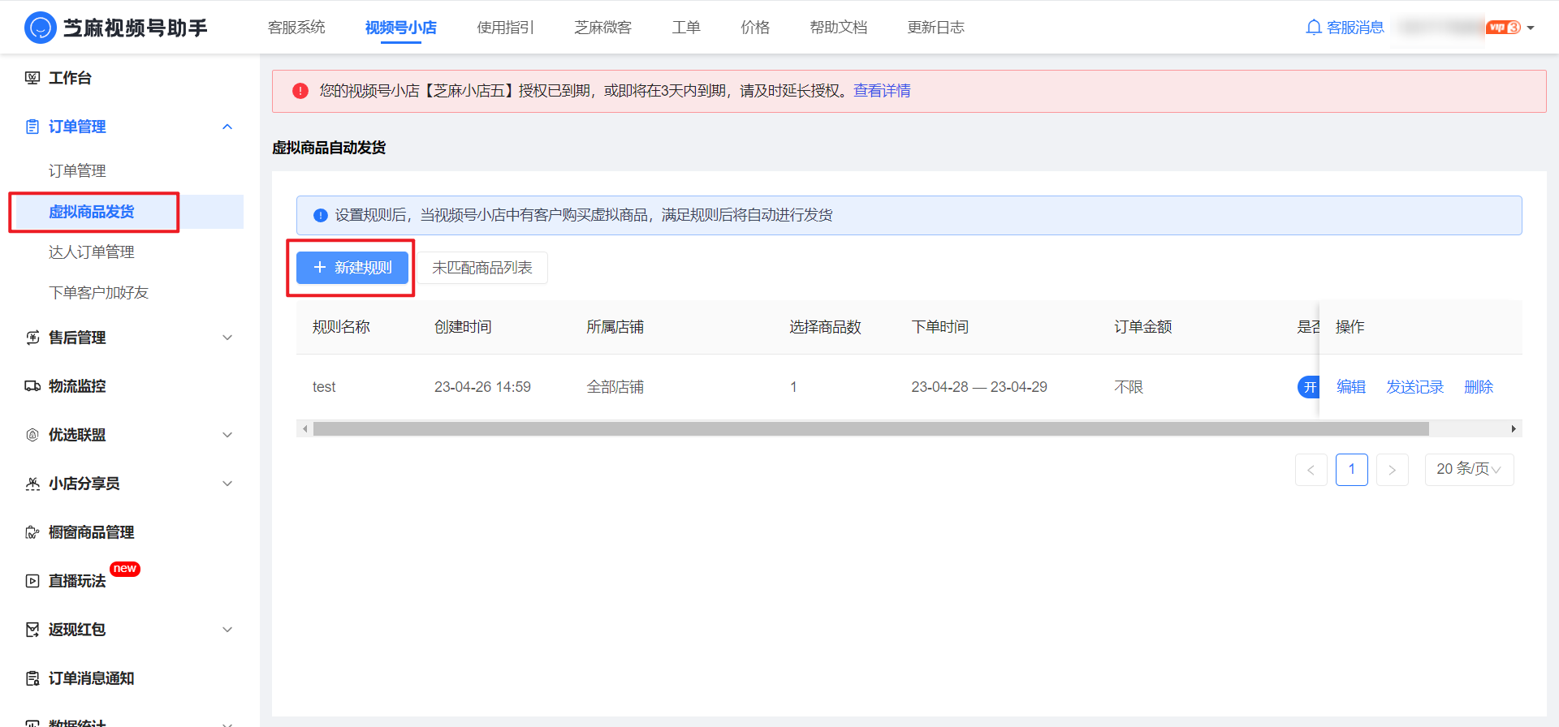Screen dimensions: 1559x727
Task: Open 工作台 in sidebar
Action: (70, 78)
